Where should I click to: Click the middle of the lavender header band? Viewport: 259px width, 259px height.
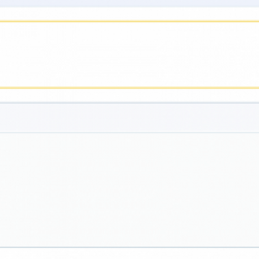129,118
